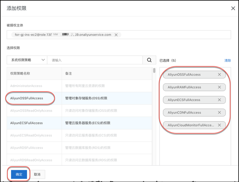Click 清除 to clear selections
This screenshot has height=182, width=239.
227,60
